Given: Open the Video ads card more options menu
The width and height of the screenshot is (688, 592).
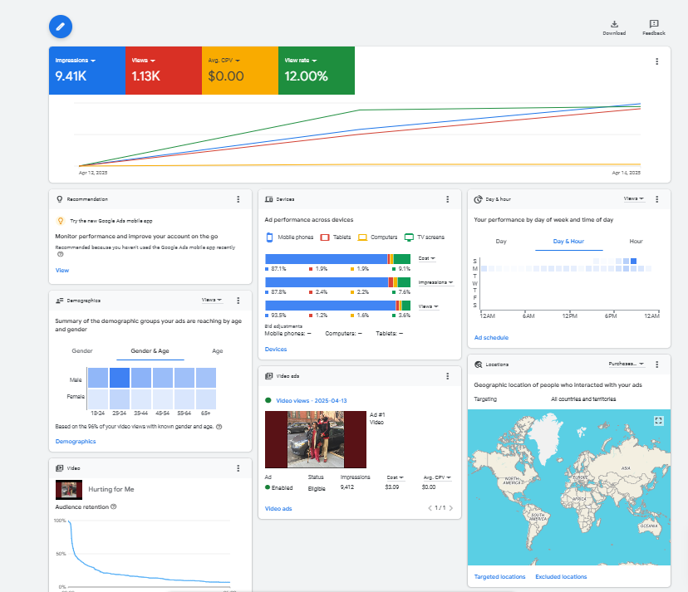Looking at the screenshot, I should pyautogui.click(x=448, y=376).
